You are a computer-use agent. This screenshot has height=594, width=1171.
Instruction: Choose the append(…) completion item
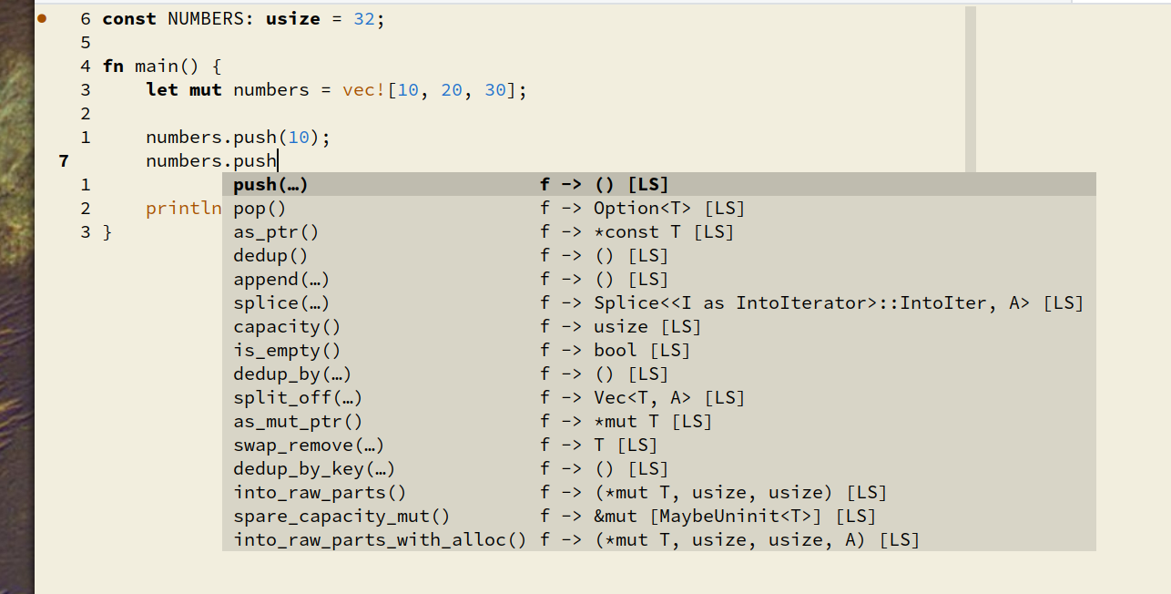659,280
